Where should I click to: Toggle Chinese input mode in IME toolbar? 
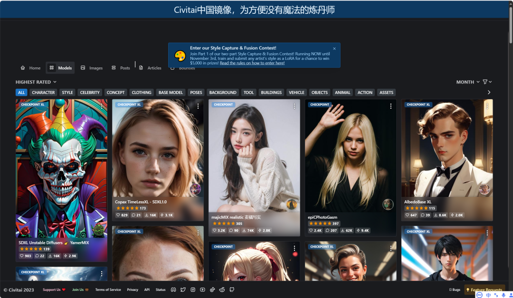[x=488, y=295]
